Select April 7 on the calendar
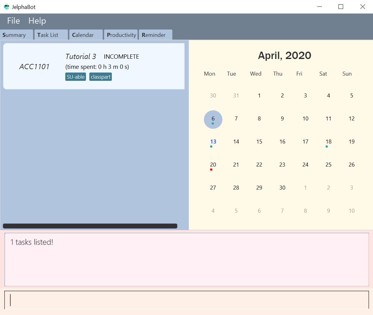The height and width of the screenshot is (315, 373). pyautogui.click(x=236, y=119)
